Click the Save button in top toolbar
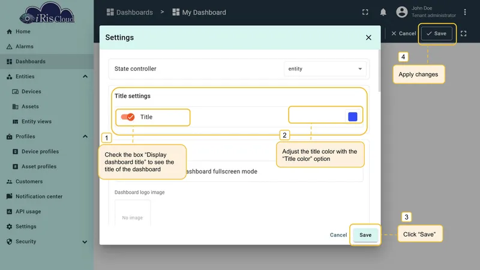The width and height of the screenshot is (480, 270). [437, 34]
